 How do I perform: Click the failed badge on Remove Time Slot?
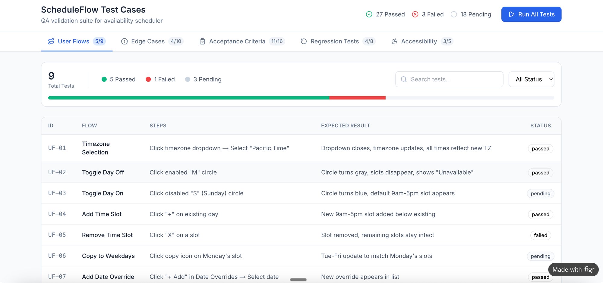pos(540,235)
